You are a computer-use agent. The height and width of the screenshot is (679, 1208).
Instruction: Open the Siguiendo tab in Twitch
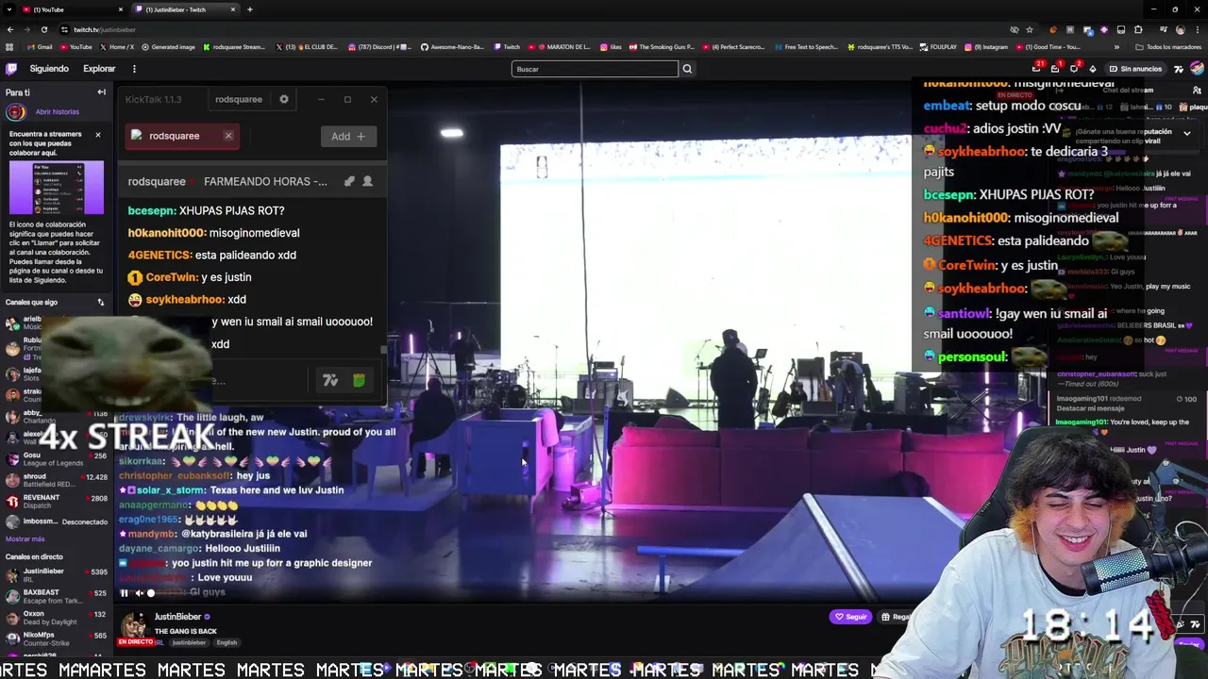click(x=49, y=69)
